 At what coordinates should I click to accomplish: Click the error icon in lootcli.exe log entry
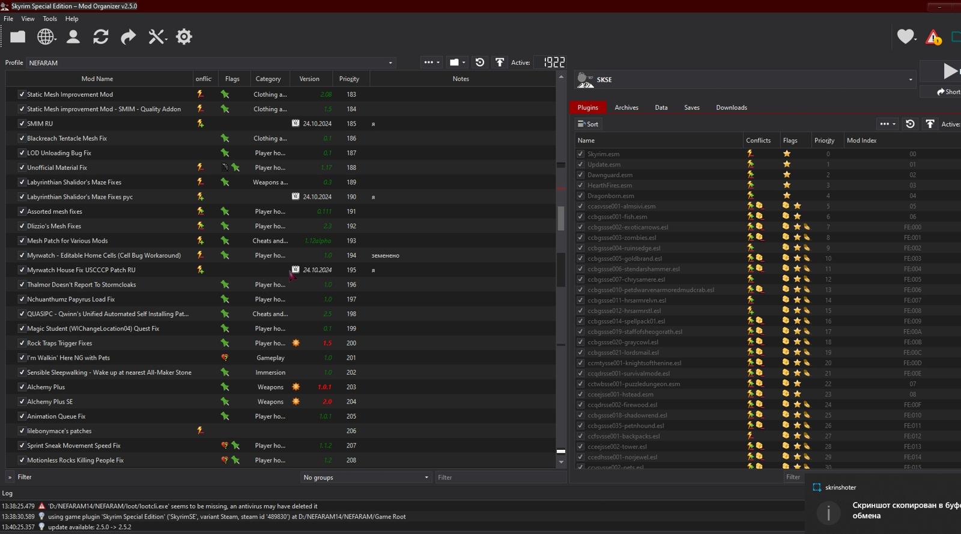tap(41, 506)
